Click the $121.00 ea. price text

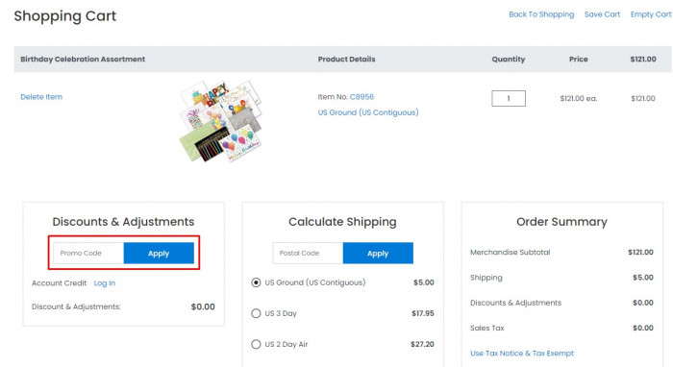pyautogui.click(x=579, y=99)
